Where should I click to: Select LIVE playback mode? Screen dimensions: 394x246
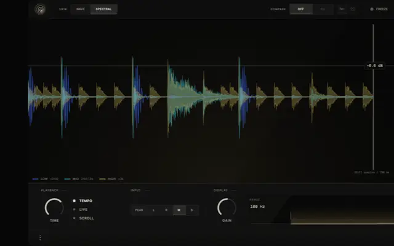tap(80, 209)
